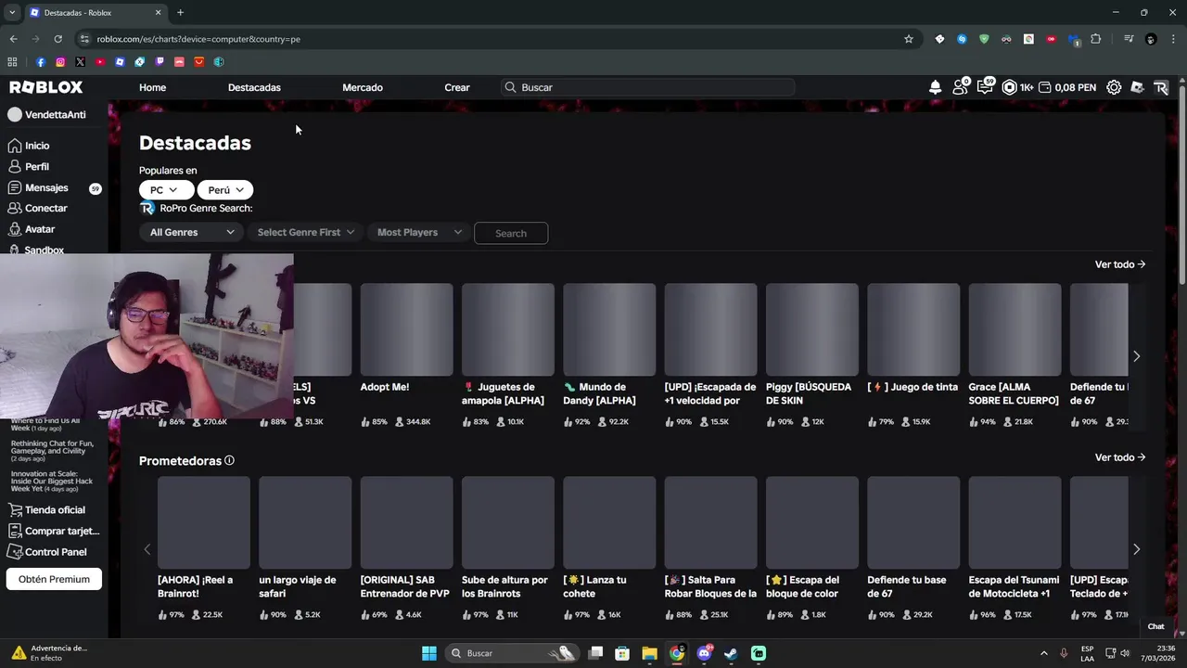Open the PC device dropdown
The width and height of the screenshot is (1187, 668).
click(x=166, y=189)
